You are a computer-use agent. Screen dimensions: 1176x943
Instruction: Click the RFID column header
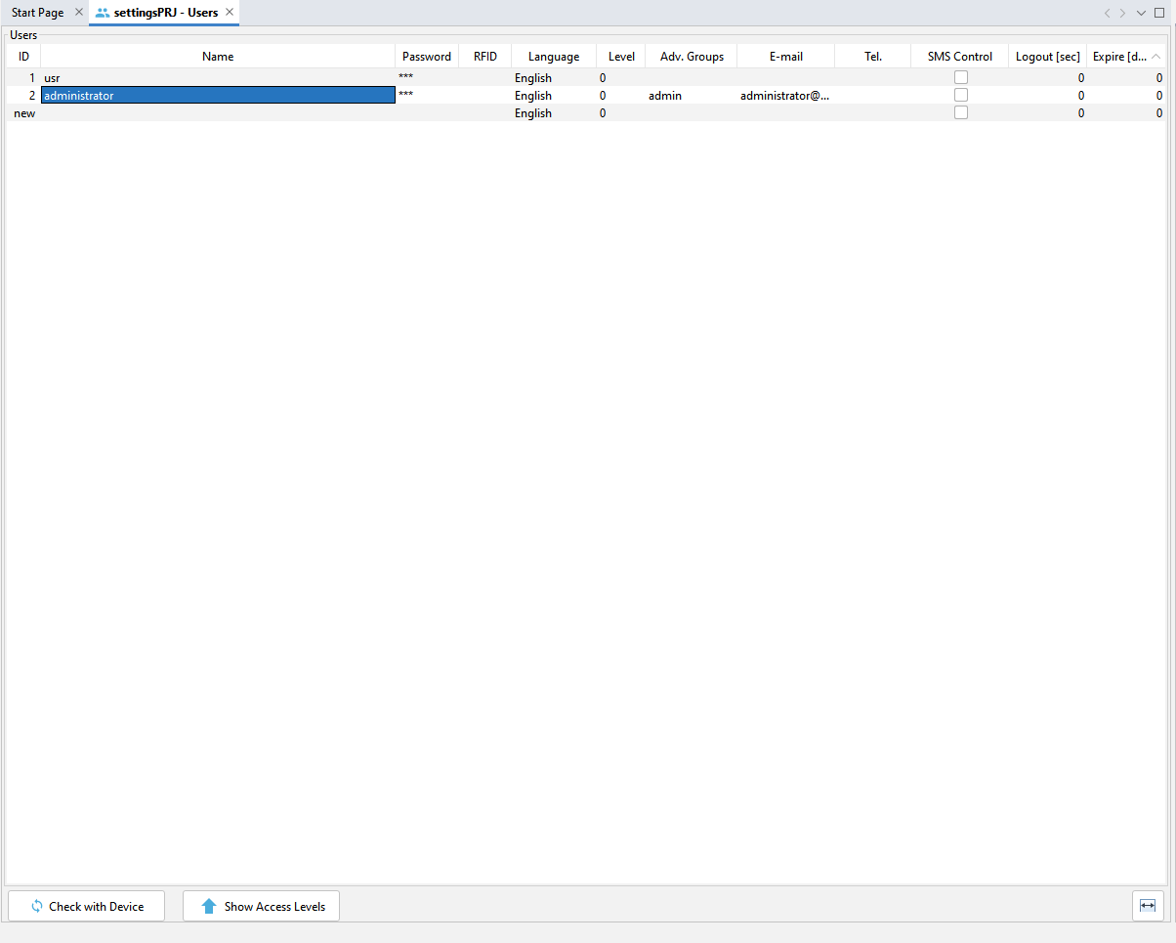485,57
